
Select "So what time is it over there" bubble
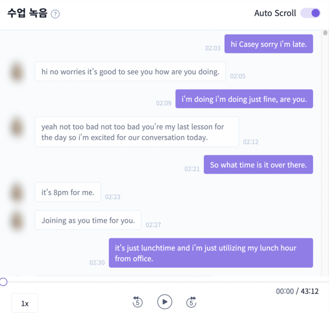pos(258,165)
